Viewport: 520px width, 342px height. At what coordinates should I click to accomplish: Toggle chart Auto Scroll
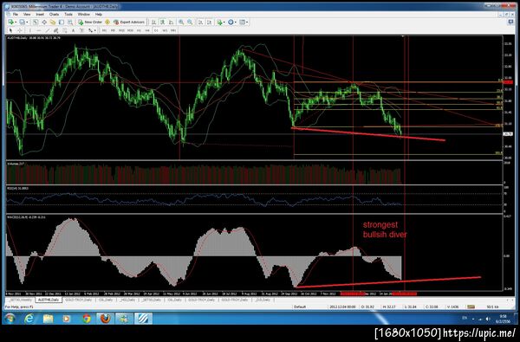pyautogui.click(x=201, y=22)
